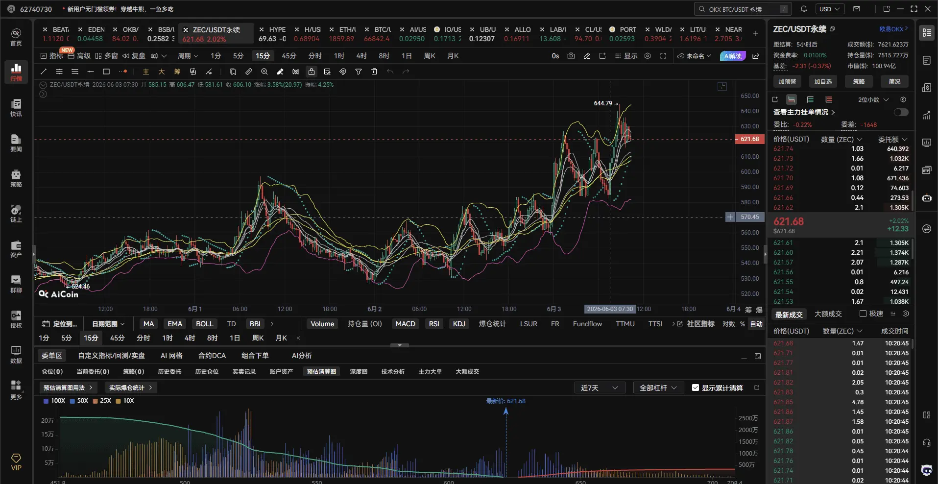Click the add new tab plus icon
Viewport: 938px width, 484px height.
(x=756, y=33)
